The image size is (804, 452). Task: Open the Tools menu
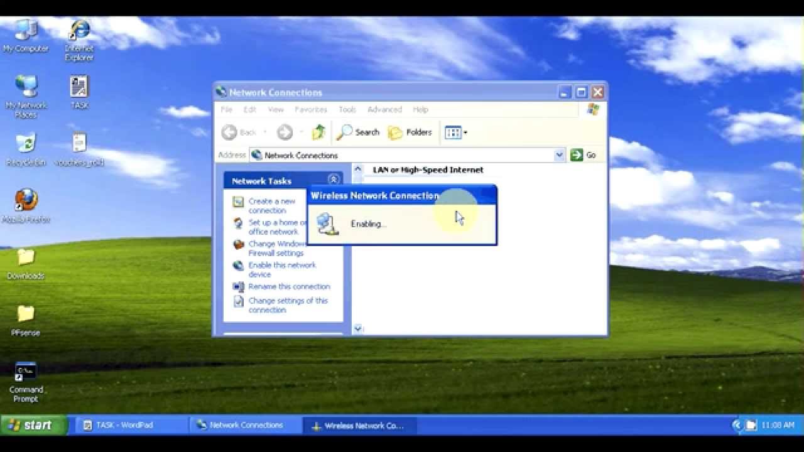pyautogui.click(x=347, y=109)
